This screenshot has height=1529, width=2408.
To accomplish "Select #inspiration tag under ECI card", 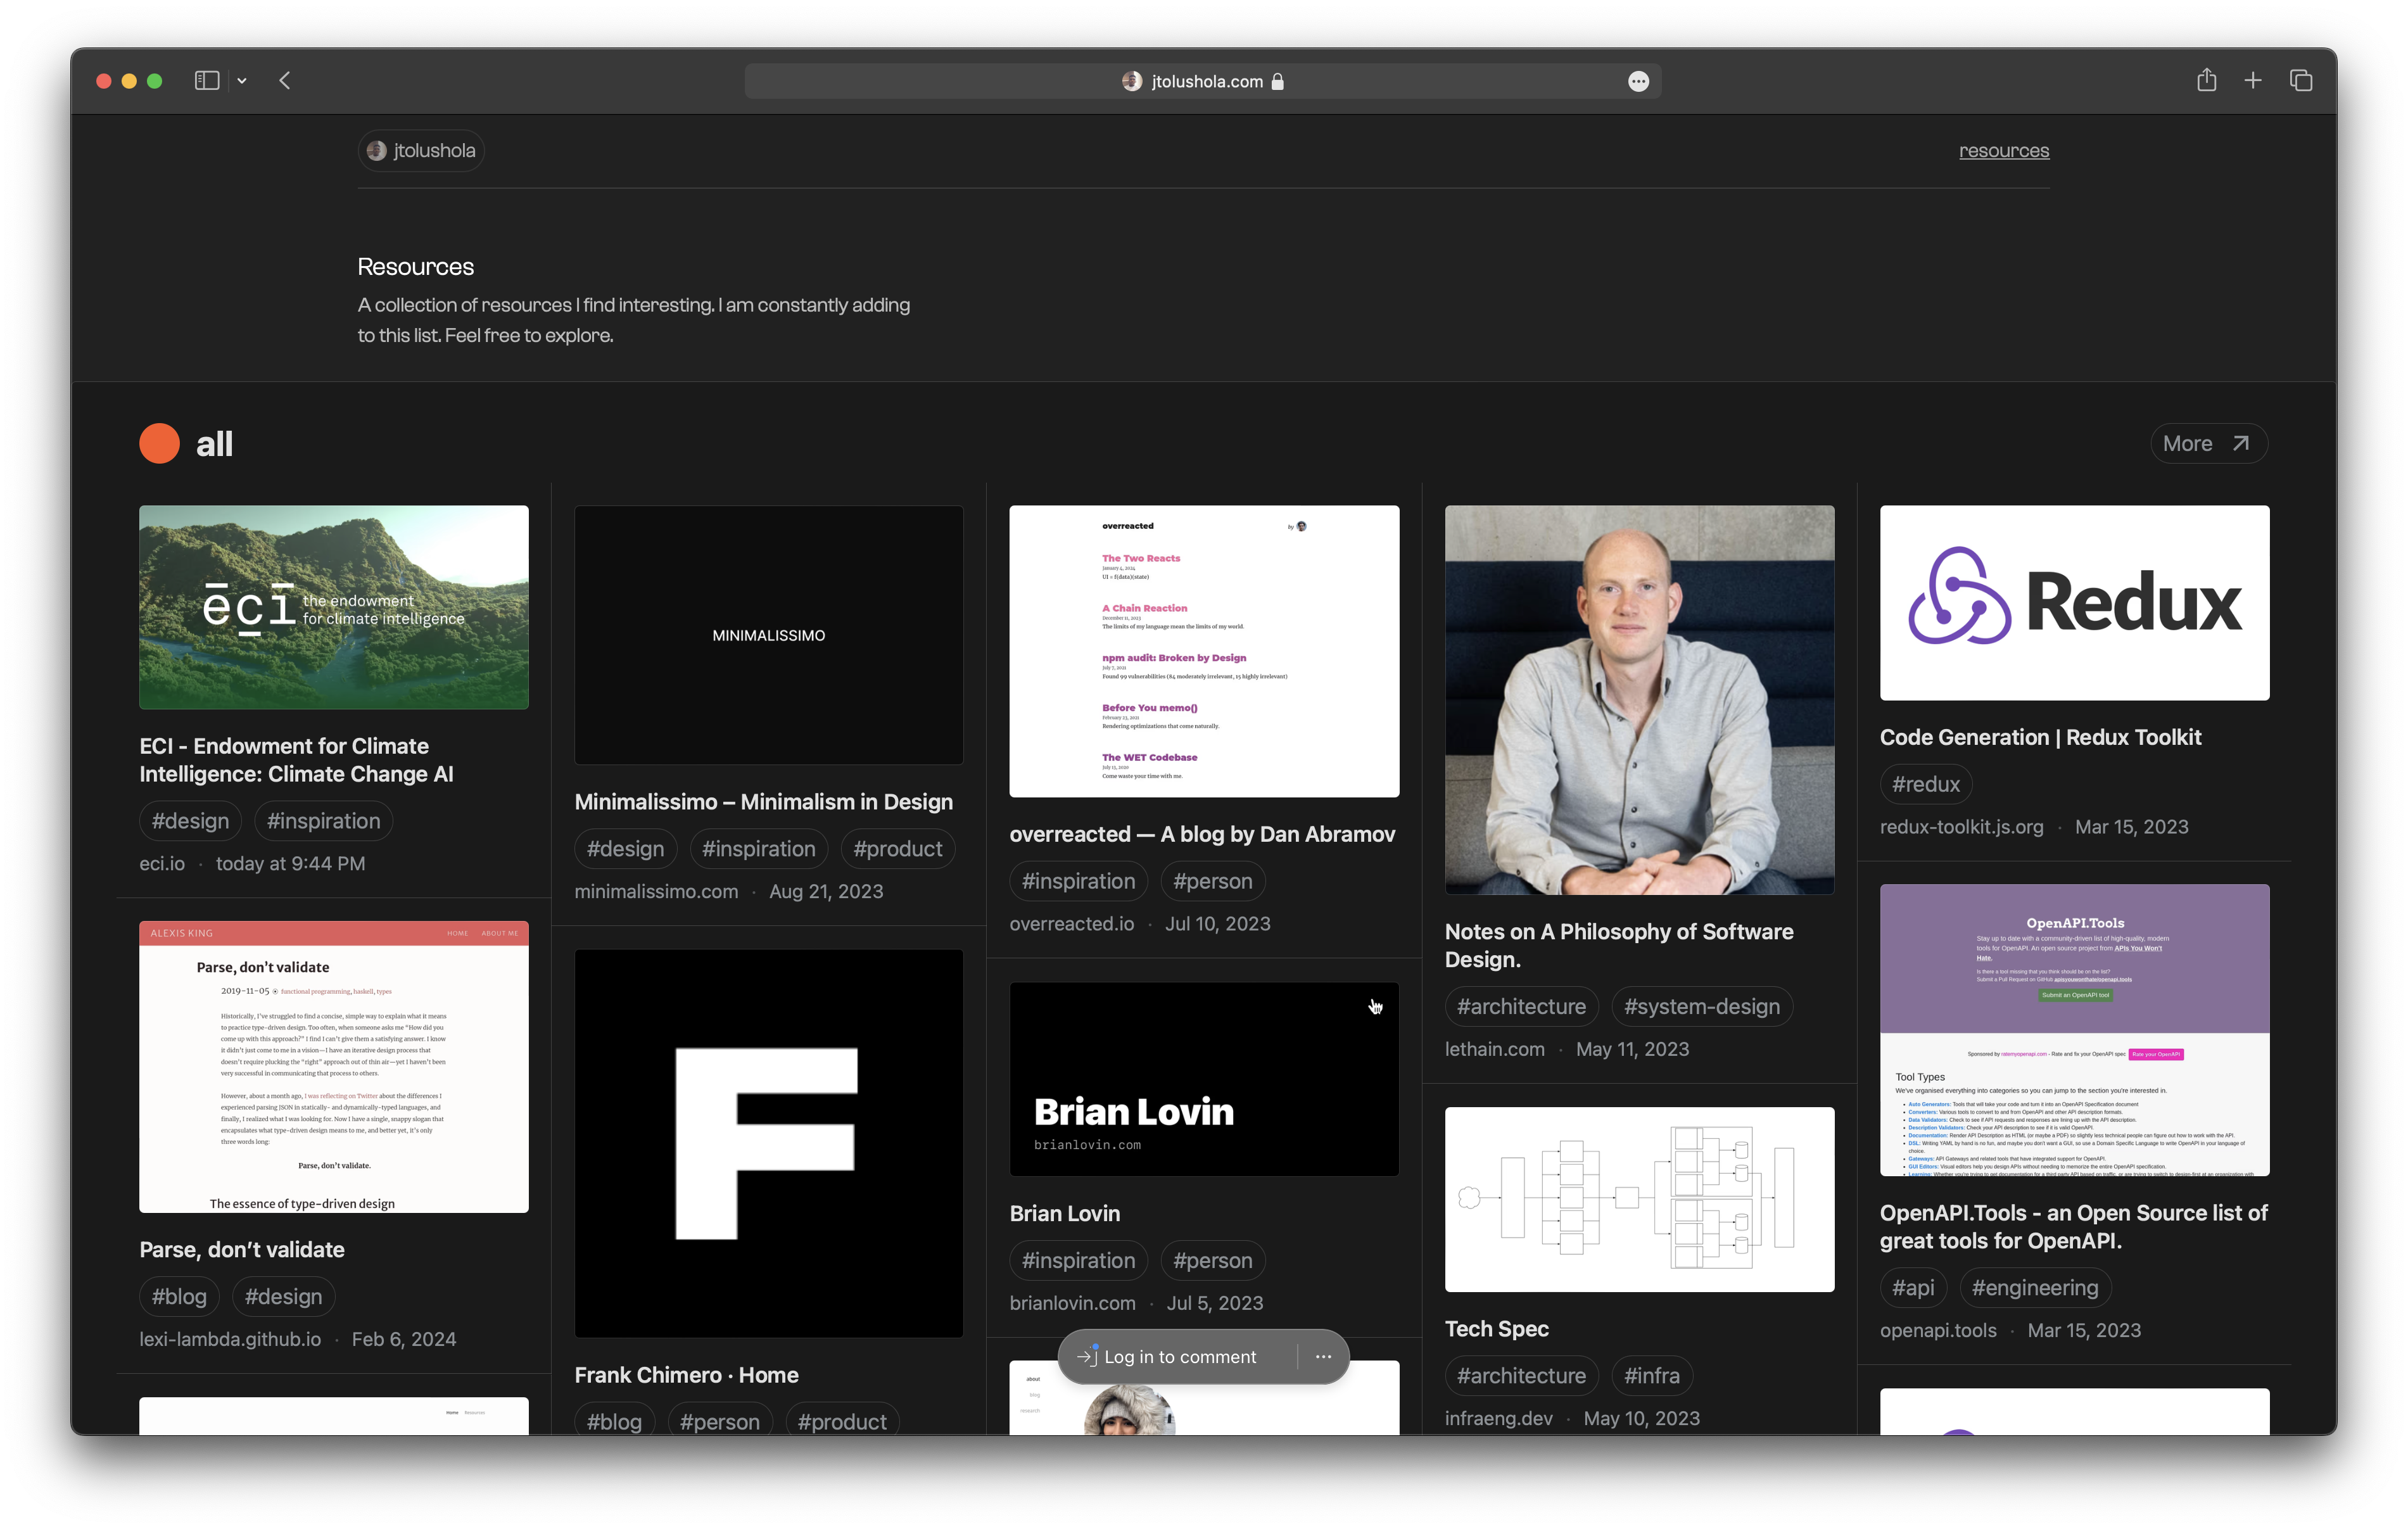I will (323, 821).
